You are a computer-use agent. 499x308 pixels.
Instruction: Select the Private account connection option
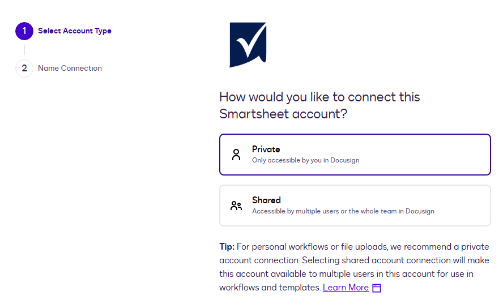tap(355, 155)
